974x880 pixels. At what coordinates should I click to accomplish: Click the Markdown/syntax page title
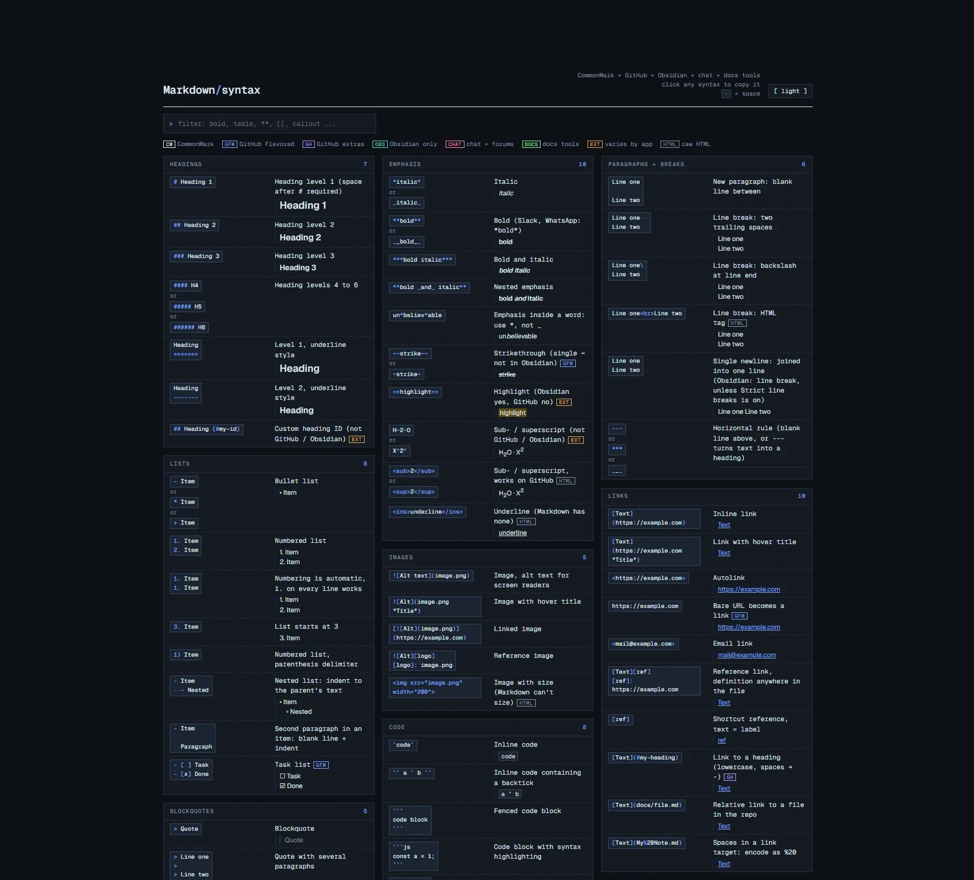click(211, 90)
